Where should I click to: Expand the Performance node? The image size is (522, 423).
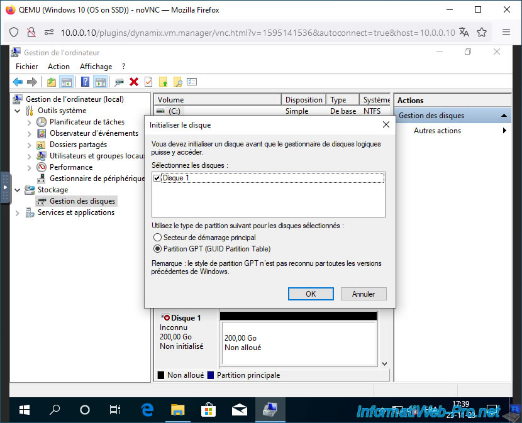[30, 167]
